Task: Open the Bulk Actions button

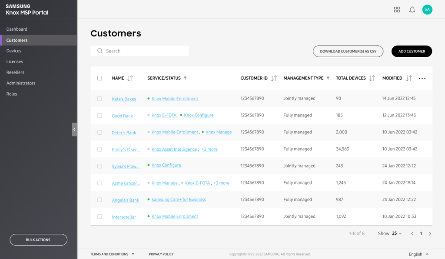Action: (x=38, y=240)
